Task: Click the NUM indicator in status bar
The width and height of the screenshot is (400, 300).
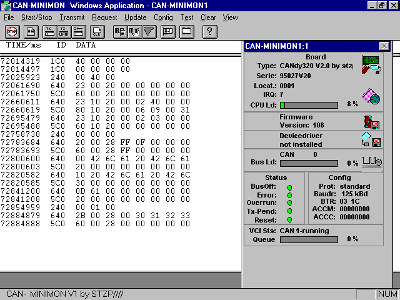Action: pos(387,294)
